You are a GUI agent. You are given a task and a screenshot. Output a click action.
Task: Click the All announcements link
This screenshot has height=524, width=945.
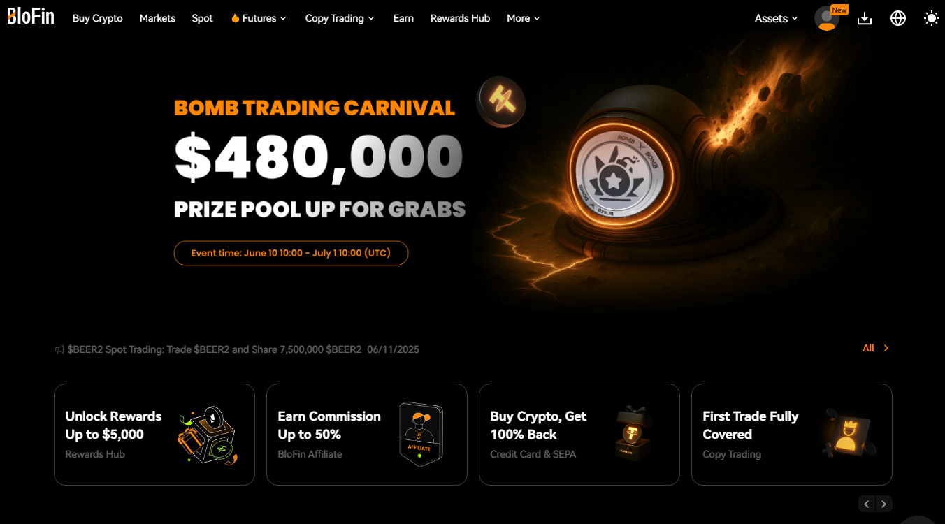click(x=876, y=348)
